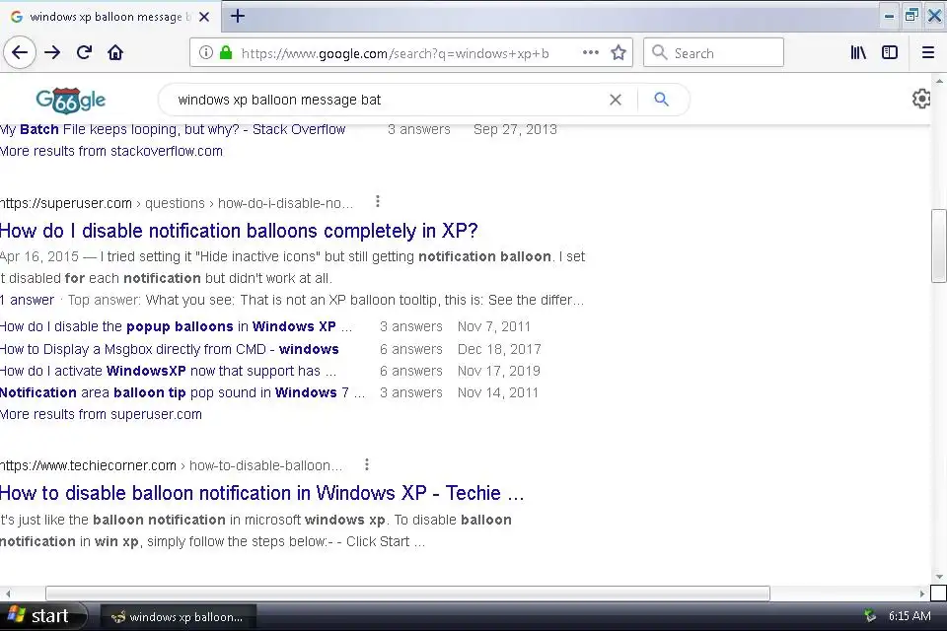Clear the Google search query
This screenshot has height=631, width=947.
[616, 100]
